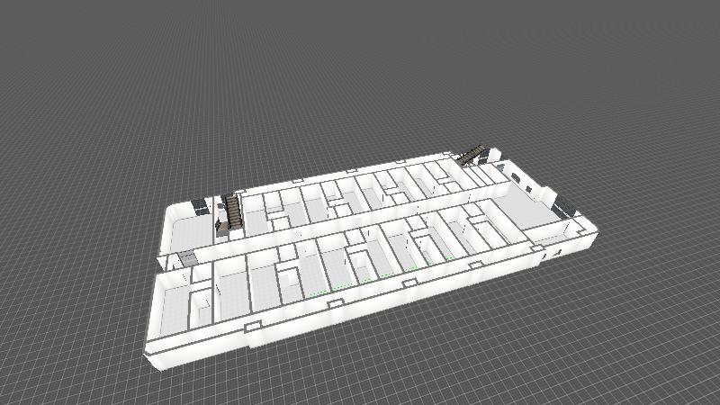Select the protruding box on the back wall's center

pyautogui.click(x=349, y=171)
